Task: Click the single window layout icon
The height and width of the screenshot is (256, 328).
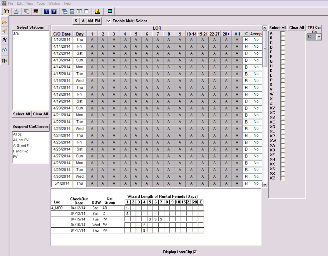Action: [x=87, y=11]
